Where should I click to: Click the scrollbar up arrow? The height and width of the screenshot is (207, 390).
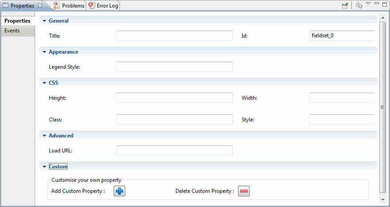coord(382,17)
